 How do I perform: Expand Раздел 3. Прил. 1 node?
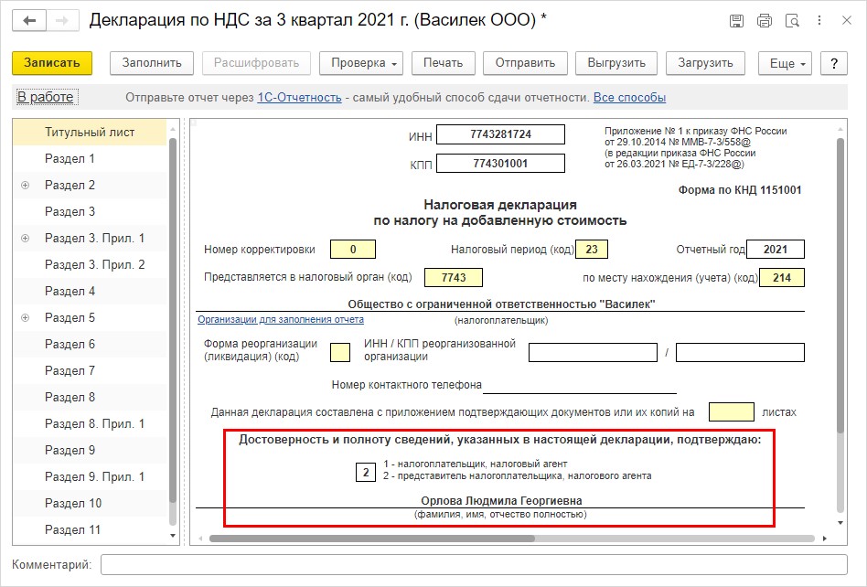point(25,239)
